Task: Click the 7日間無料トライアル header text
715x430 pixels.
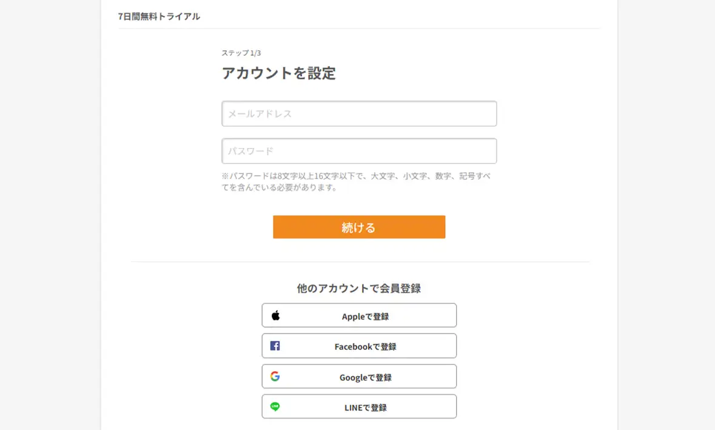Action: pos(159,16)
